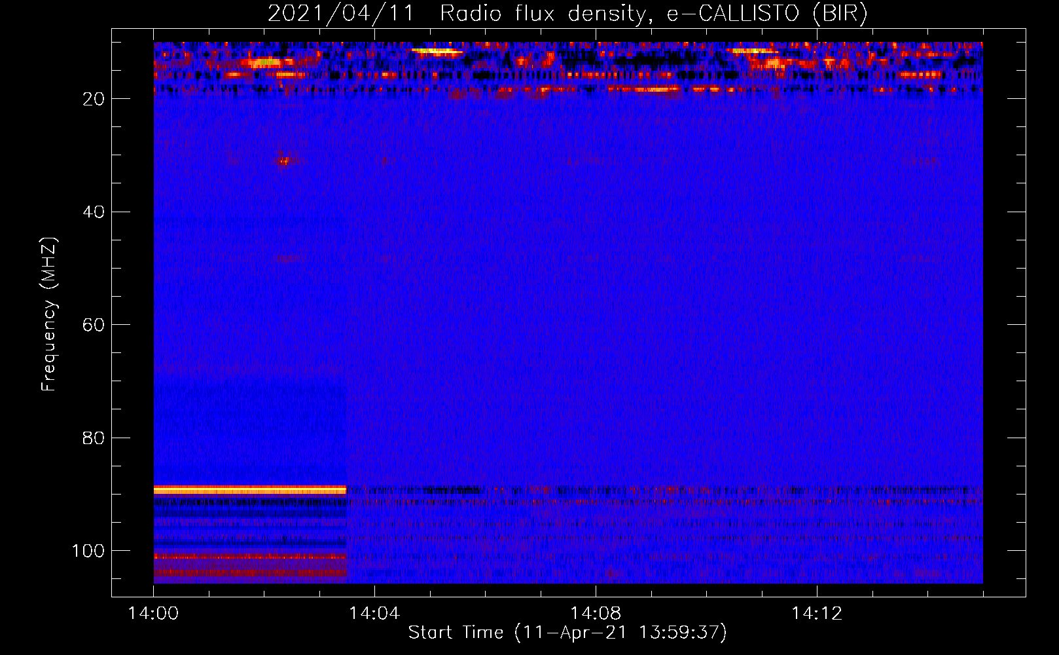Click the "80" frequency tick label
Screen dimensions: 1059x655
[94, 438]
